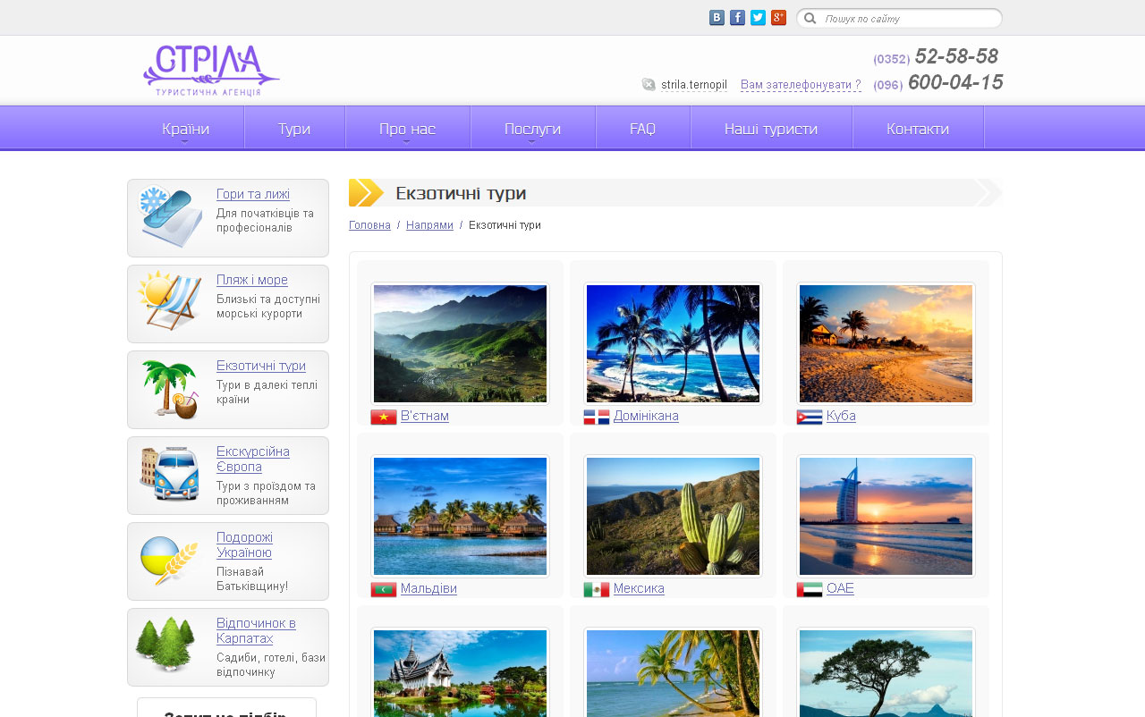Click the text Тури з проїздом та проживанням
1145x717 pixels.
coord(266,493)
